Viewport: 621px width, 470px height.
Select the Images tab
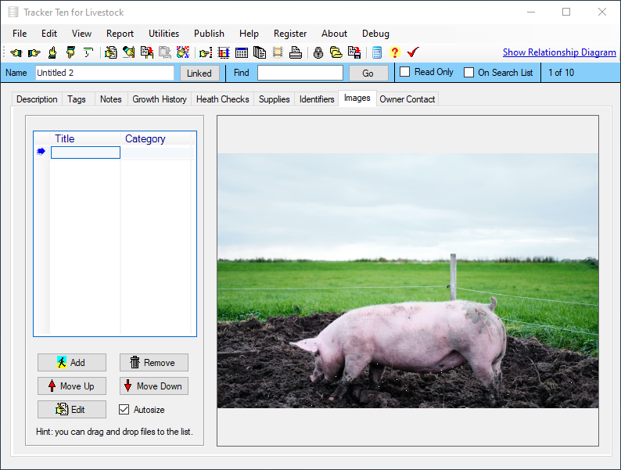pos(357,99)
